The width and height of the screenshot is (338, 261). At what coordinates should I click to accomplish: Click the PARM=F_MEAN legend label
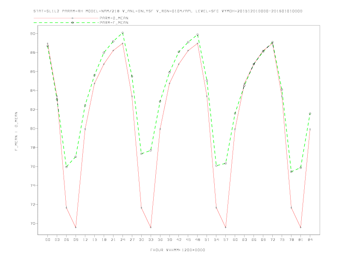click(x=114, y=23)
